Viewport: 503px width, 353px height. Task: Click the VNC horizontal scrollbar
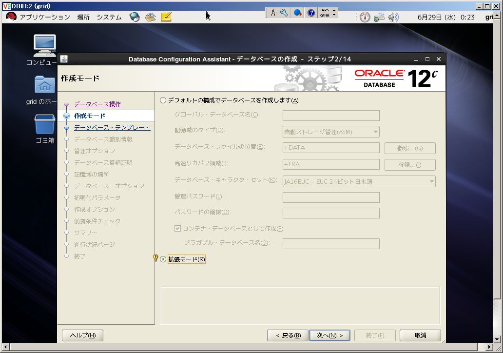point(243,347)
